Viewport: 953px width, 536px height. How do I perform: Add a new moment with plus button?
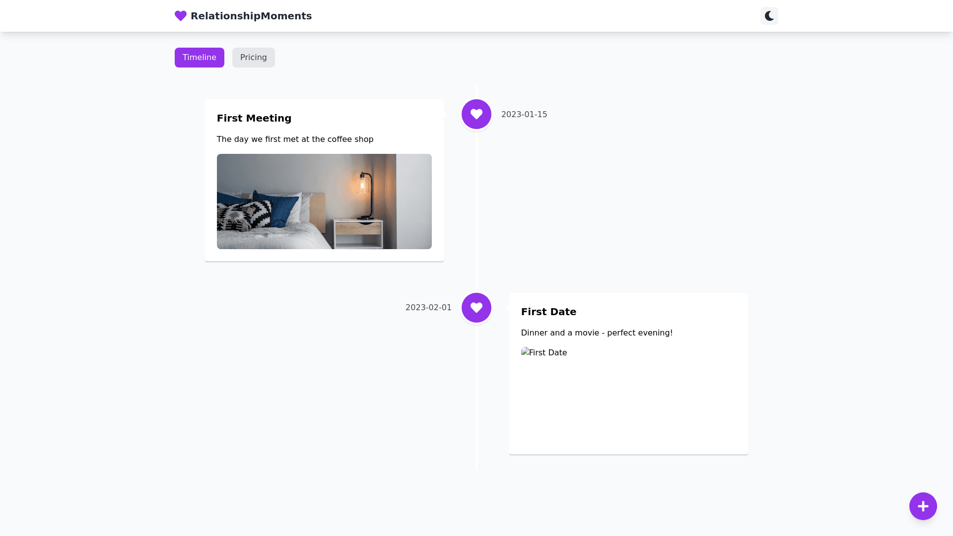(923, 506)
